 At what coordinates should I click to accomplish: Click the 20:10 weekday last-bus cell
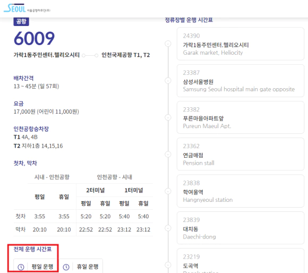[40, 229]
